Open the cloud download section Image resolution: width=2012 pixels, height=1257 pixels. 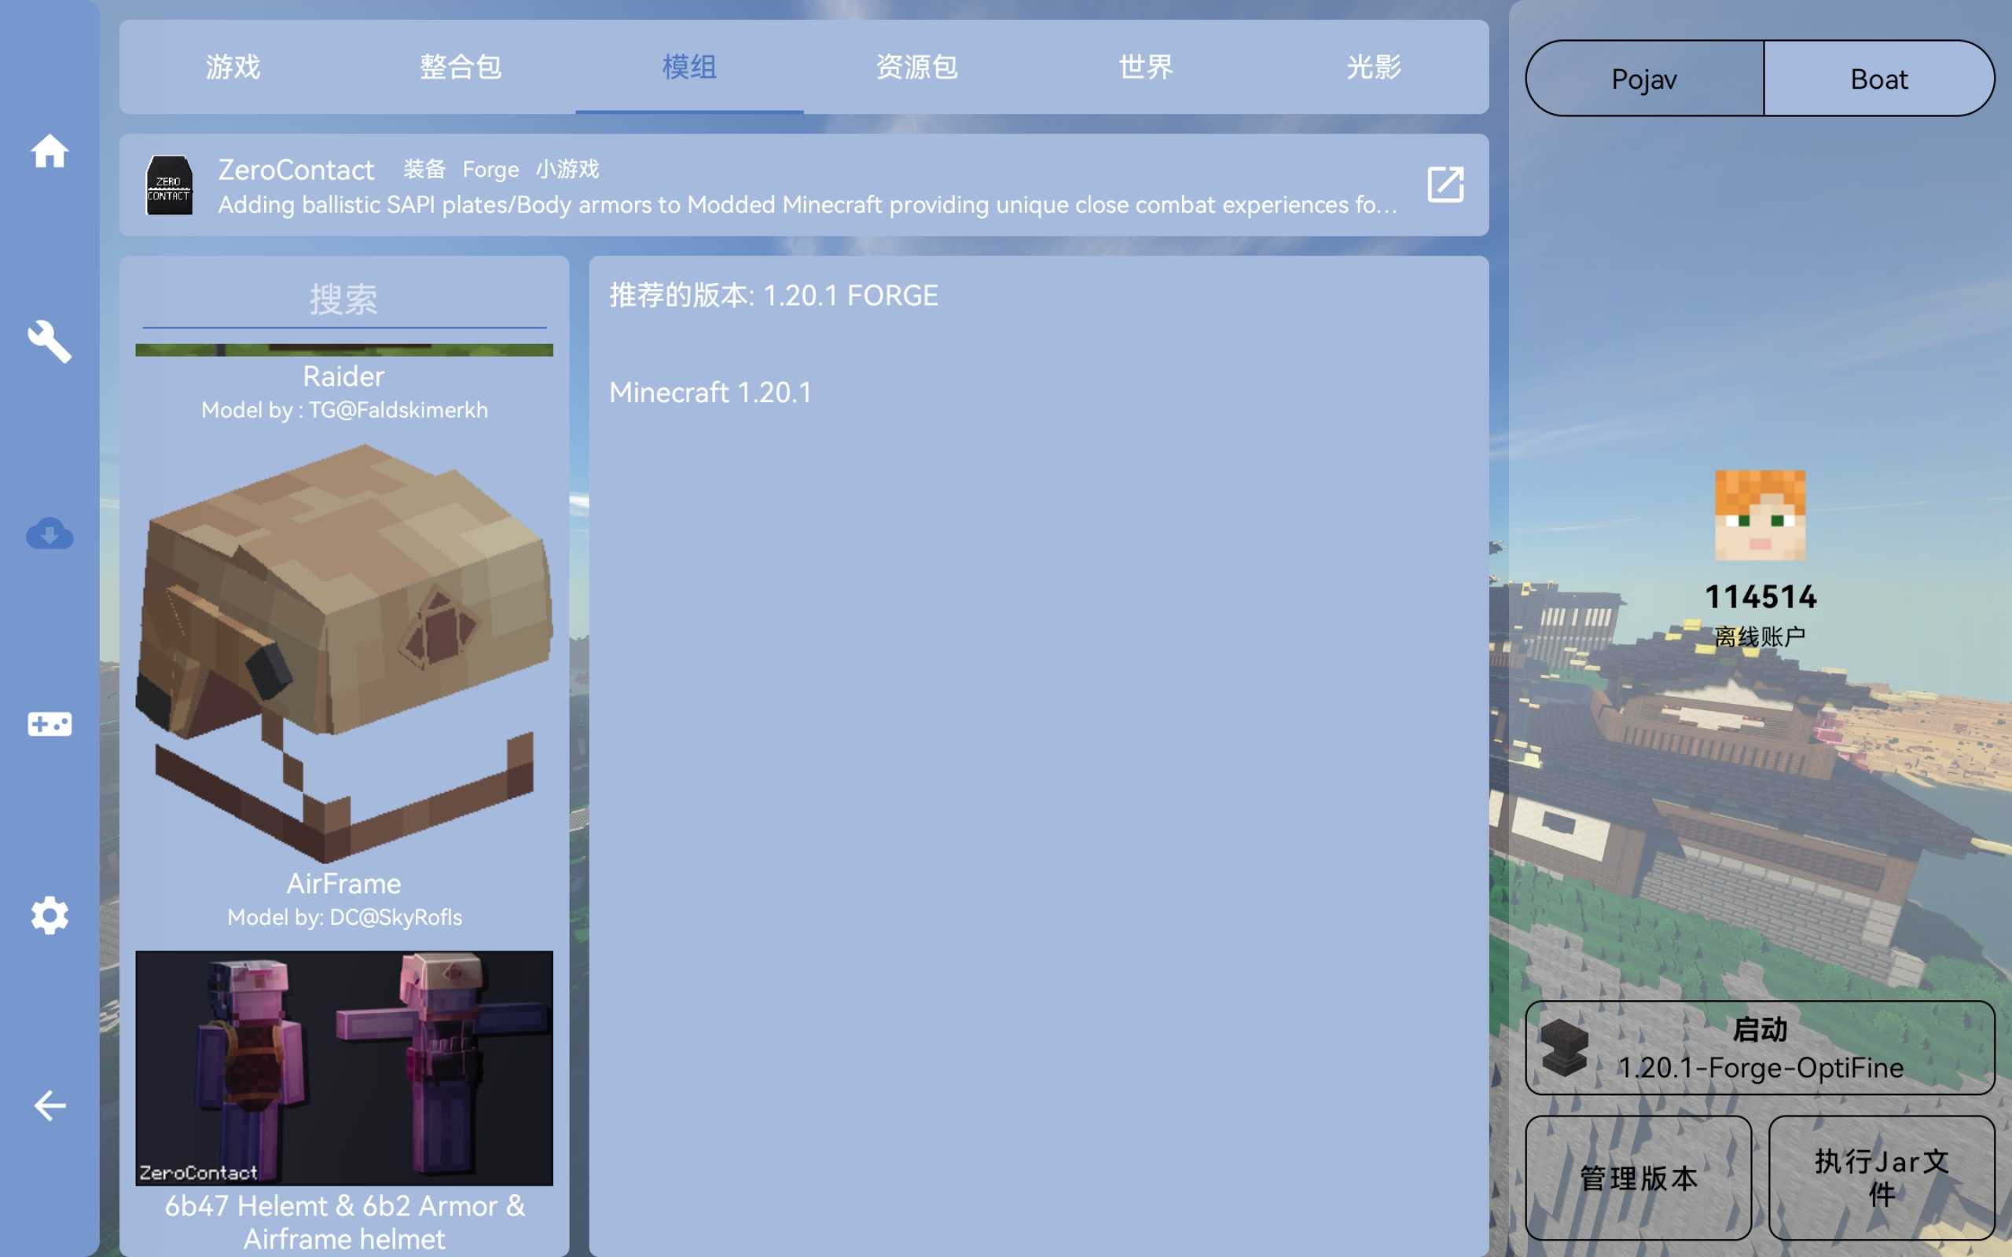click(x=49, y=533)
